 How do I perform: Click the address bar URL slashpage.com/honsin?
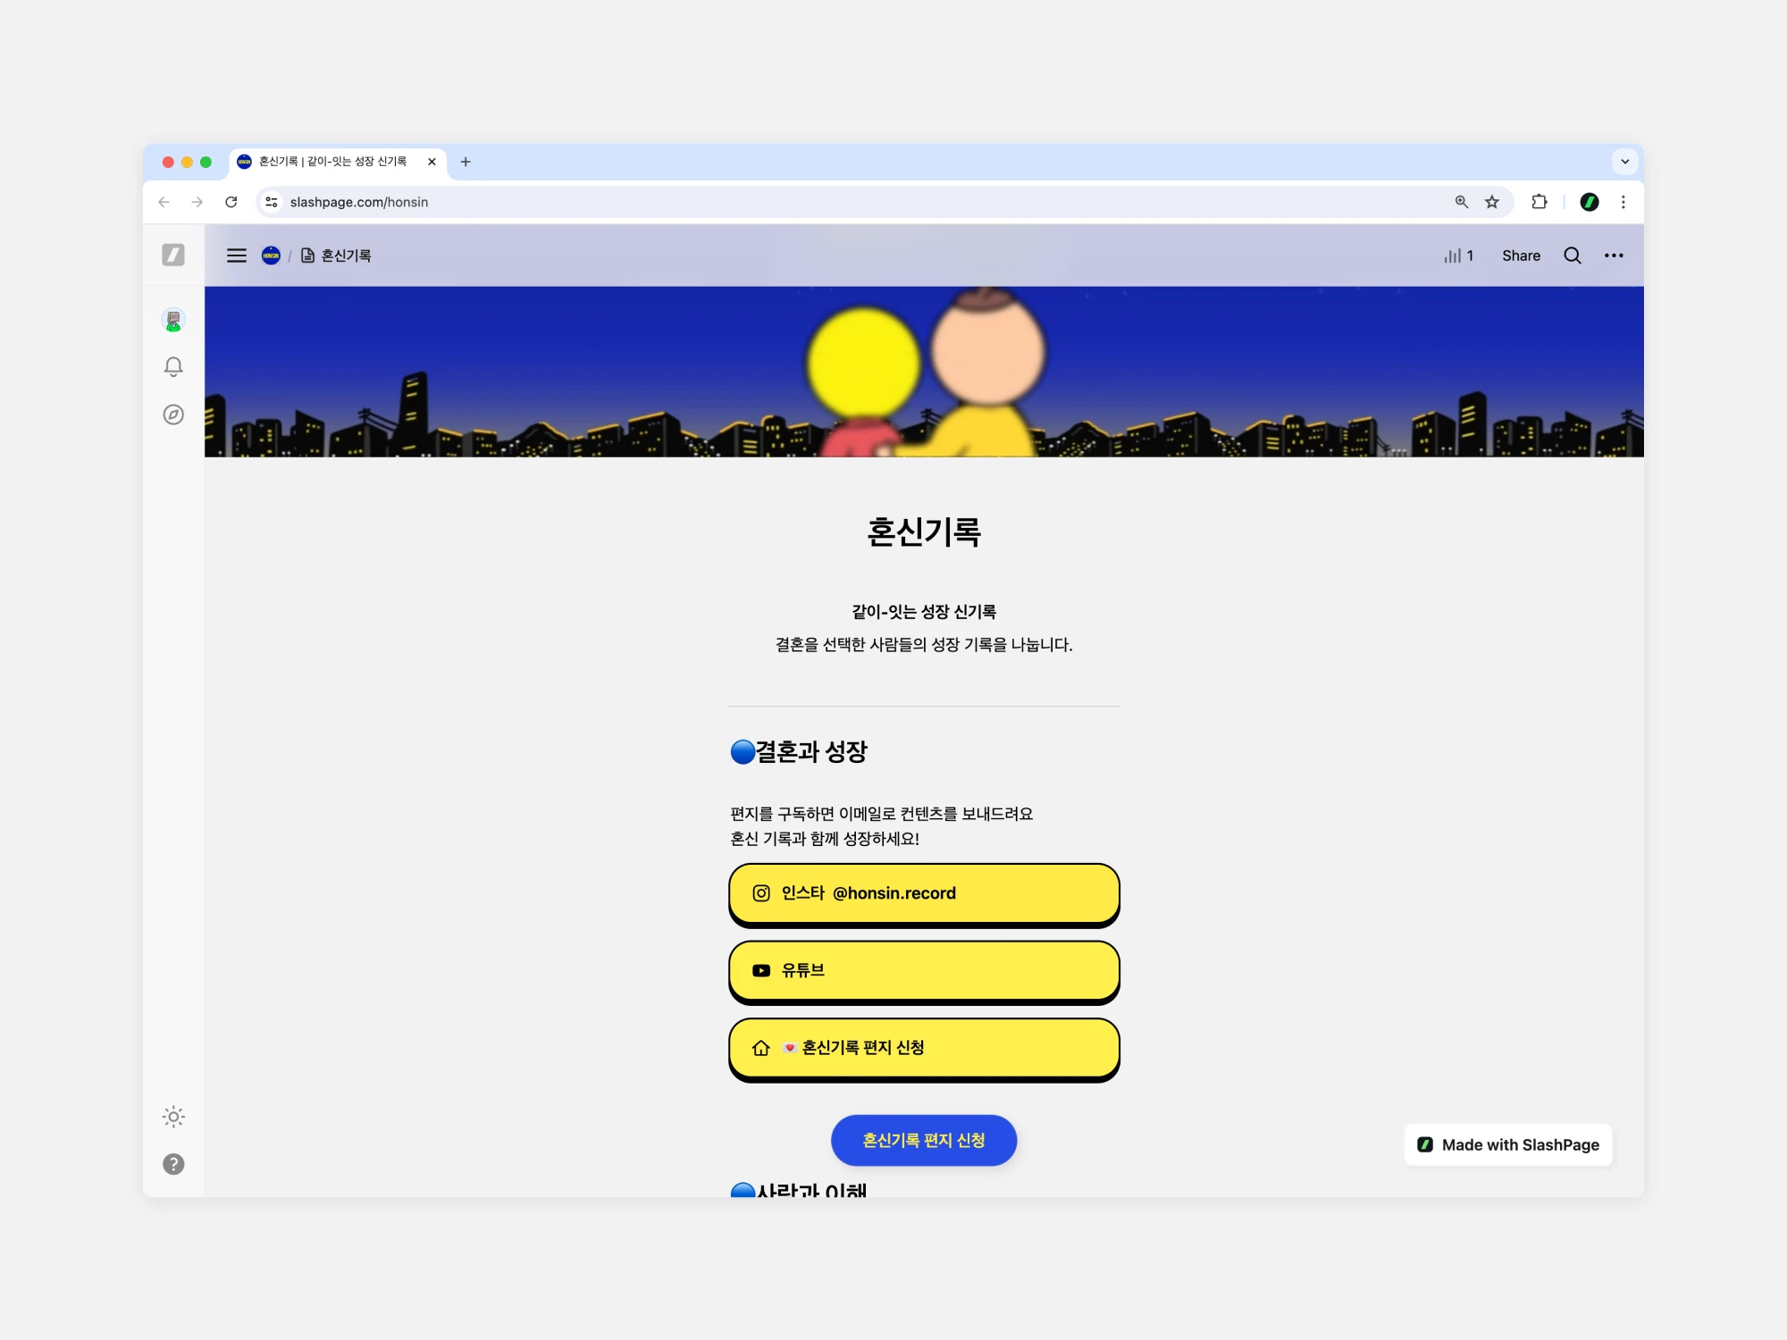coord(359,202)
